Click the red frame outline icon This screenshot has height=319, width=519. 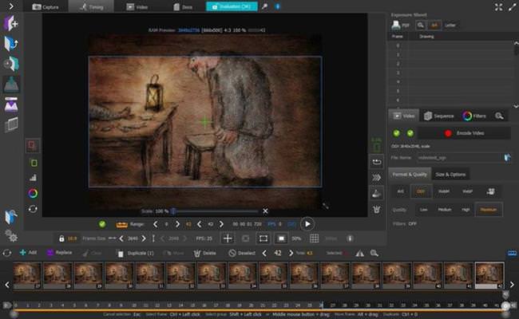(x=32, y=146)
